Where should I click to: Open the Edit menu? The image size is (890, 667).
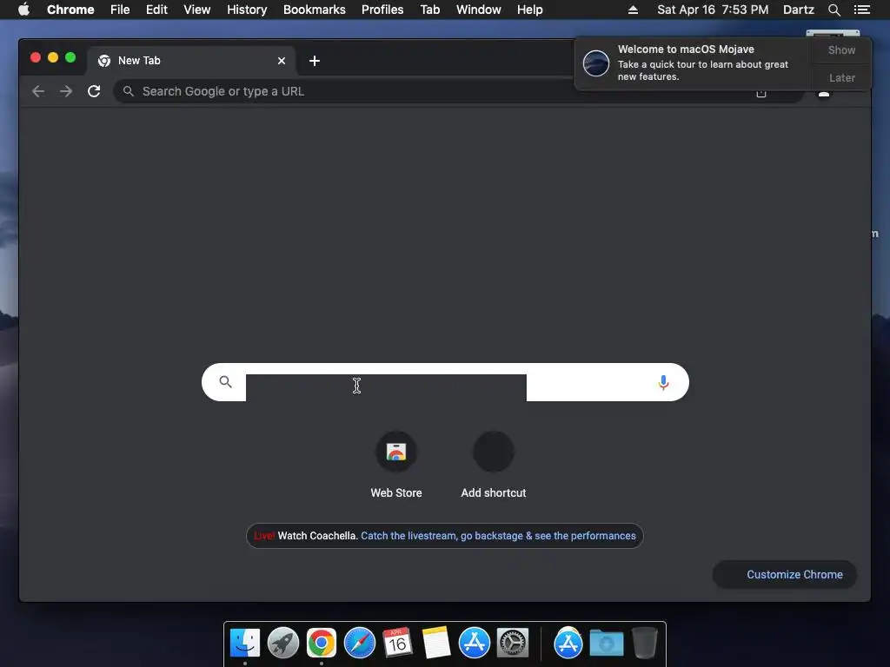tap(156, 10)
